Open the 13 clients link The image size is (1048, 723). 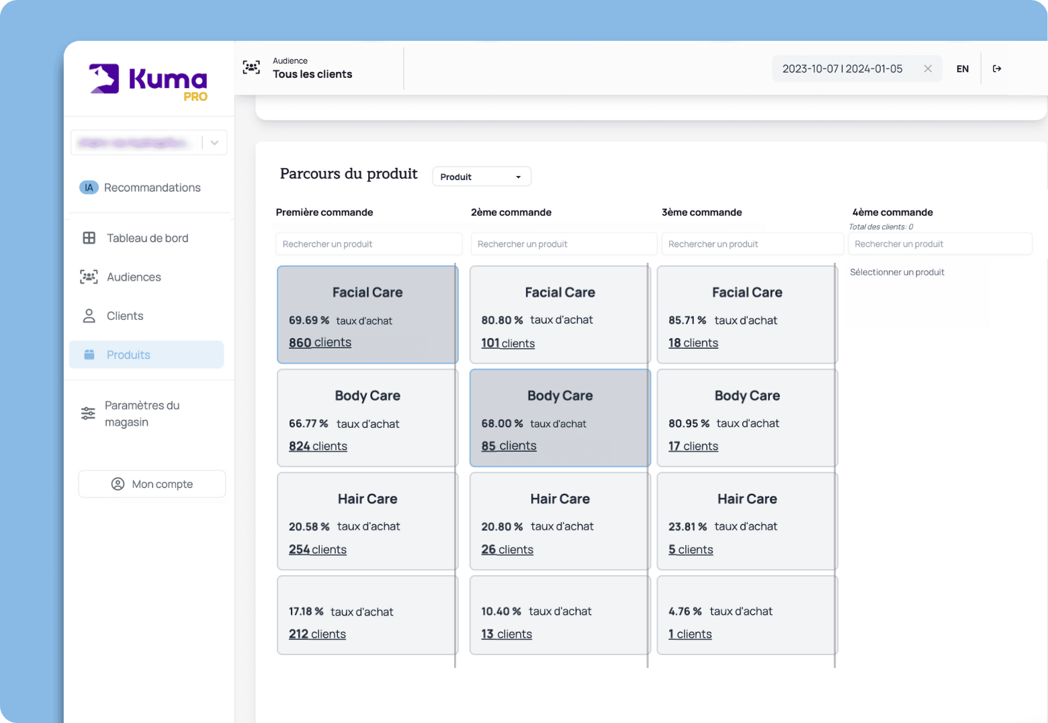[507, 634]
